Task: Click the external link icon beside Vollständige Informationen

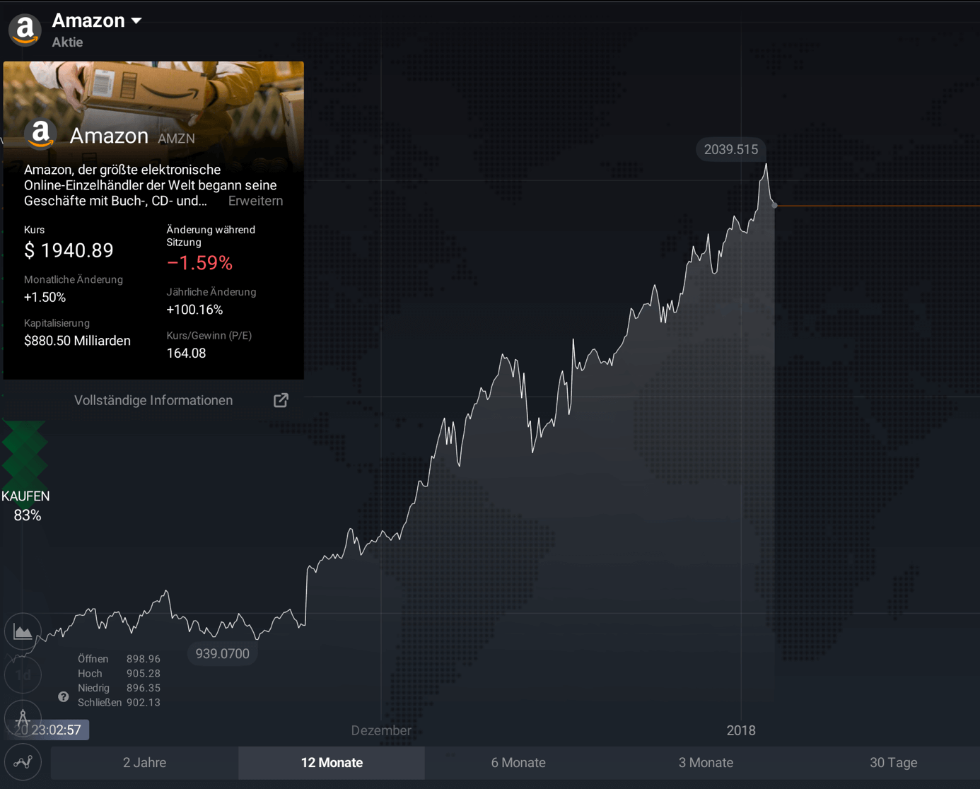Action: pos(281,400)
